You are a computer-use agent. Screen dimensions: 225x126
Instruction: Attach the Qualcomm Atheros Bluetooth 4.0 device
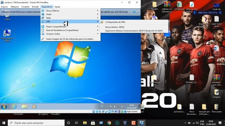tap(134, 31)
